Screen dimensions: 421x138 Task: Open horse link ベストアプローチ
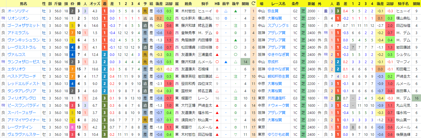(22, 76)
